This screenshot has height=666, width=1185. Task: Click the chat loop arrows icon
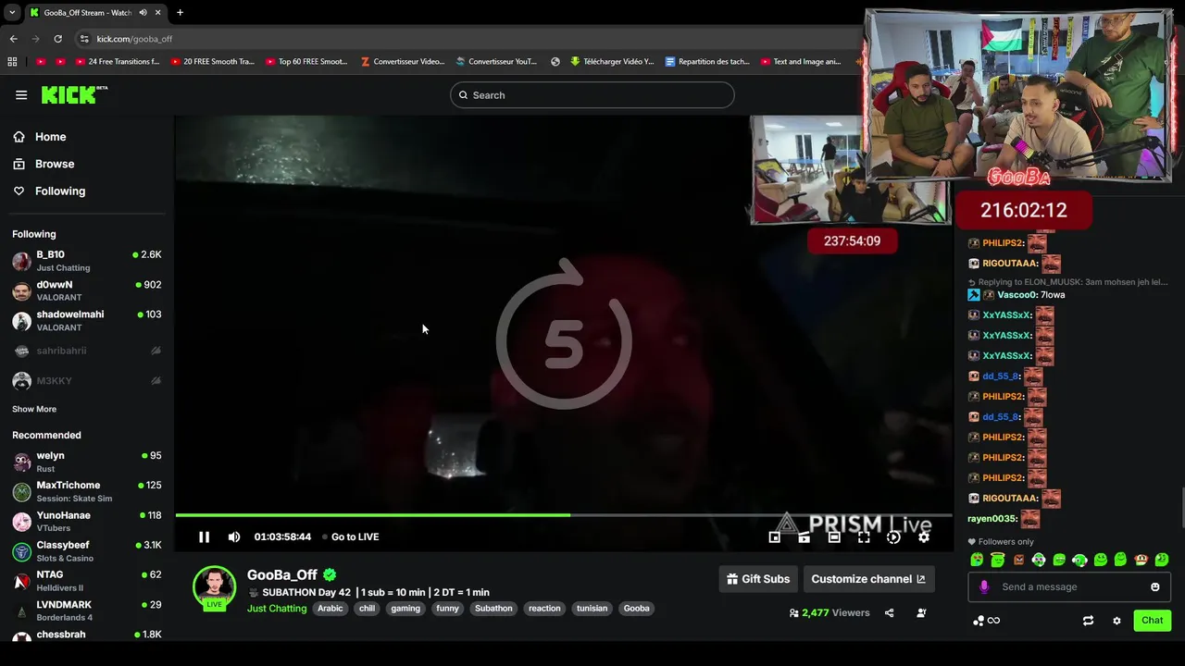point(1088,621)
